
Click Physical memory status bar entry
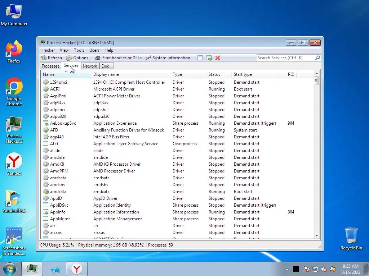pos(111,245)
